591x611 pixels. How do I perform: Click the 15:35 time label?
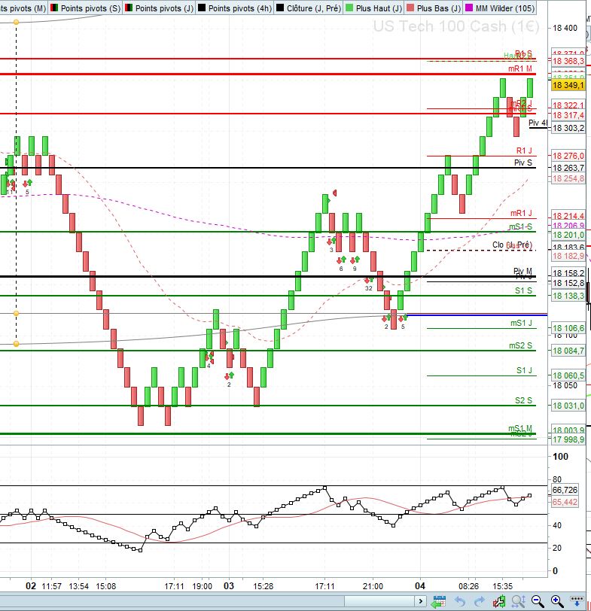[x=502, y=586]
